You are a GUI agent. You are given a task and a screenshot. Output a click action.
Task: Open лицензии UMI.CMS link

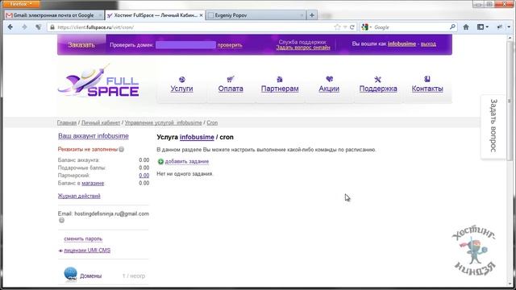tap(87, 251)
